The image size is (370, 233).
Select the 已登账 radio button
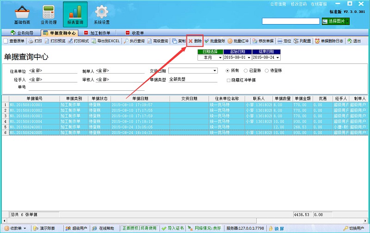tap(246, 71)
